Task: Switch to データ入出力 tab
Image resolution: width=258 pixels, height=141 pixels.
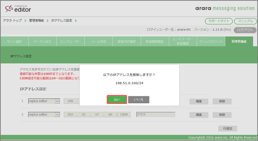Action: (42, 42)
